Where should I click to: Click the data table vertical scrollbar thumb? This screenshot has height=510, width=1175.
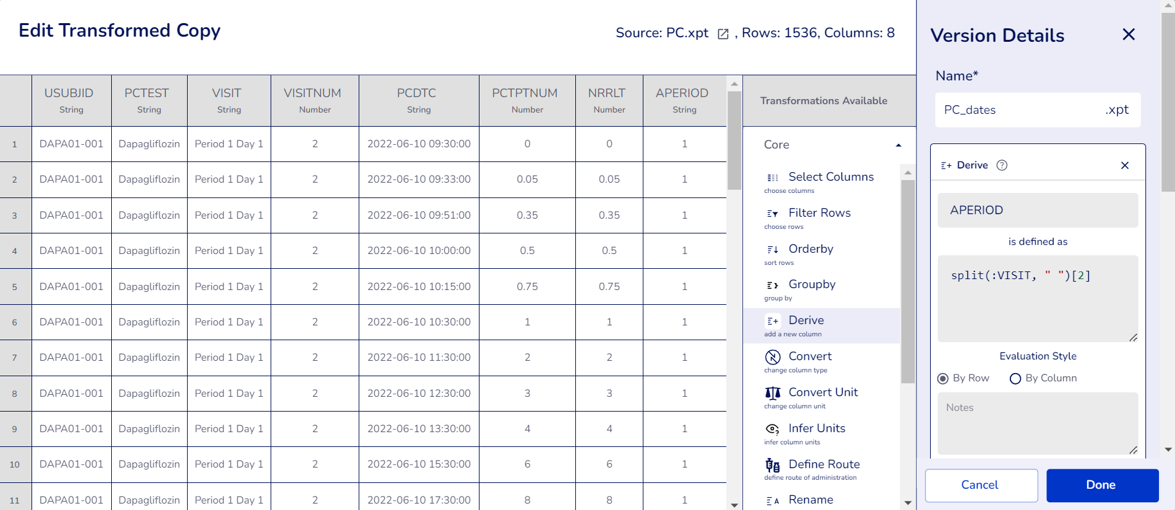[x=734, y=140]
